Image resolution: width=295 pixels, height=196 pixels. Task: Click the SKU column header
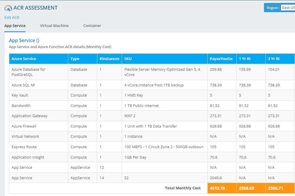[165, 59]
